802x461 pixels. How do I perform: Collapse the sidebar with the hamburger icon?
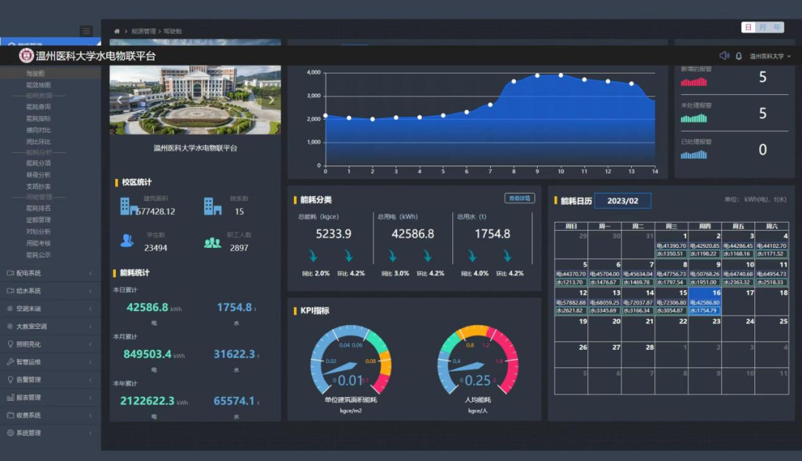(86, 31)
